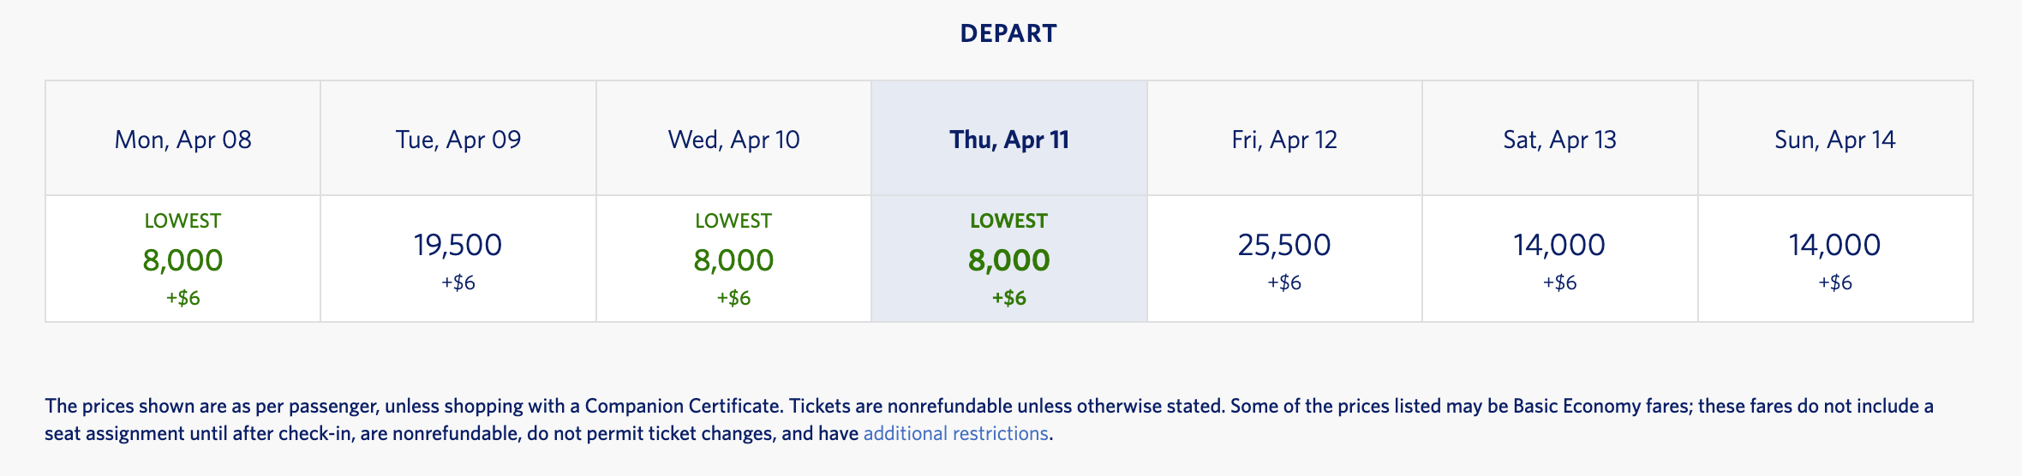The image size is (2022, 476).
Task: Select the Sun, Apr 14 date header
Action: (1835, 139)
